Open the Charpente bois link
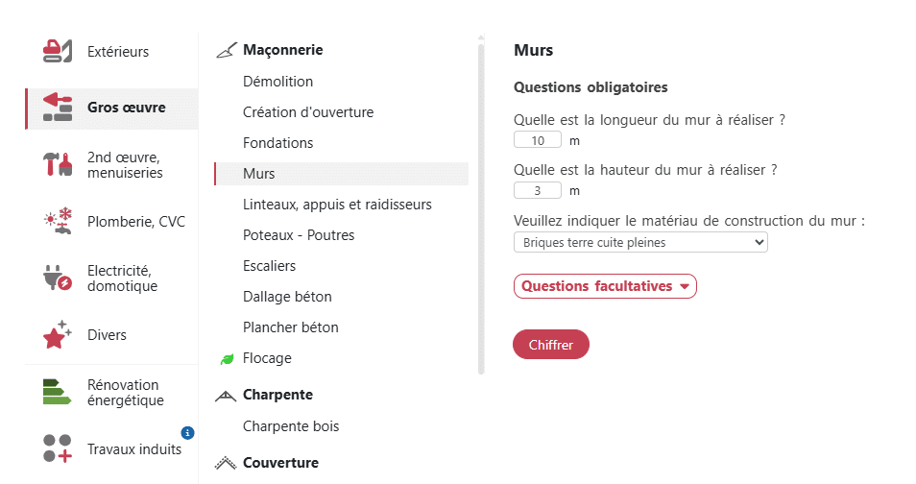 [291, 426]
